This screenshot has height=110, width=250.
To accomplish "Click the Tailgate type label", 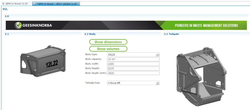I will (92, 83).
